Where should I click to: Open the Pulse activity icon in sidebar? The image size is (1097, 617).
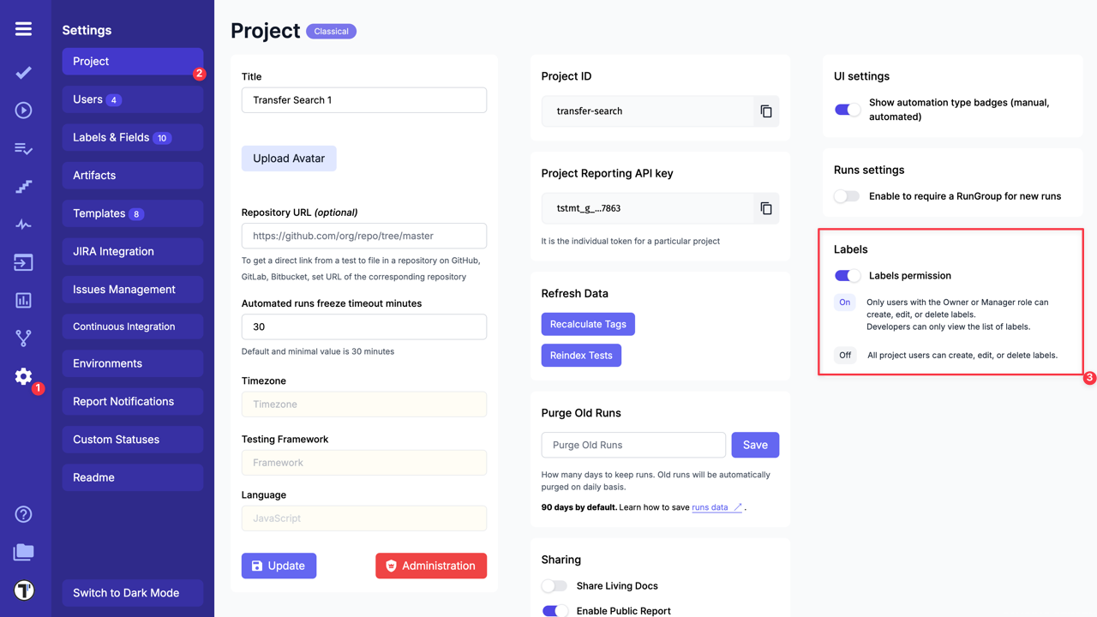pos(23,225)
